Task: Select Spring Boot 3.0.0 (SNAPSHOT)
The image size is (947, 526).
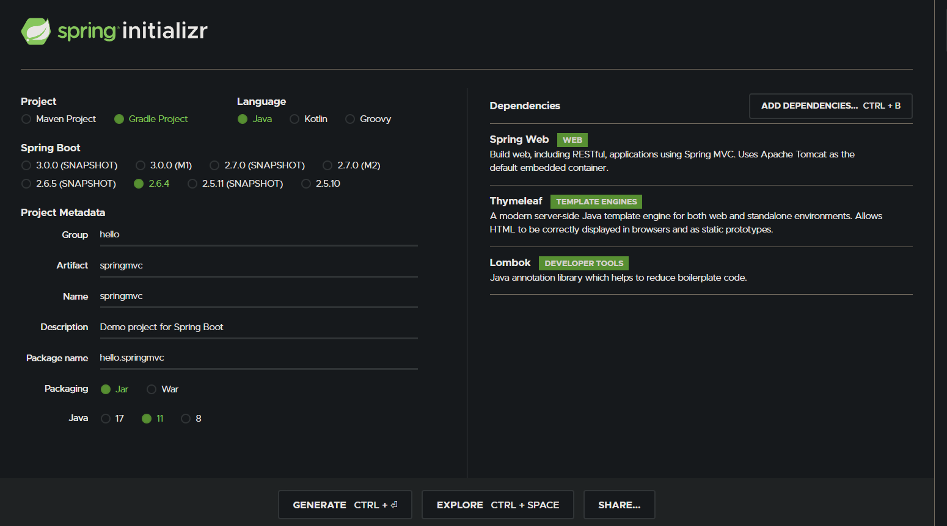Action: (69, 165)
